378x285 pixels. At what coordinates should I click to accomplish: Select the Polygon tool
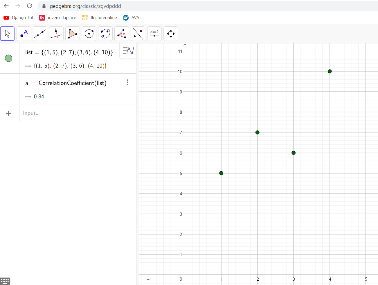(73, 34)
